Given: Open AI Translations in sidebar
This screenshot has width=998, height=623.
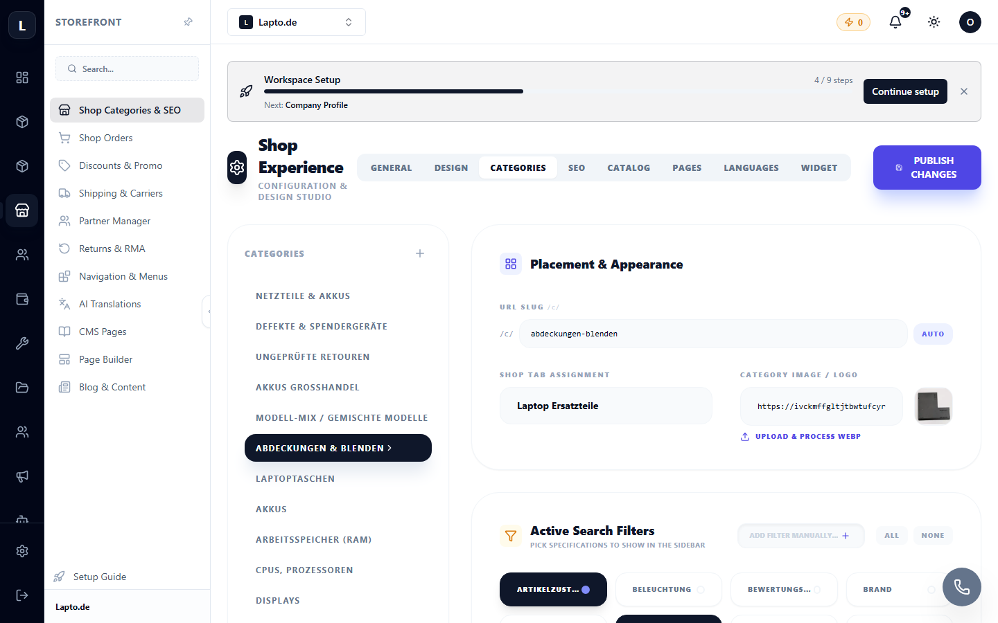Looking at the screenshot, I should coord(127,304).
